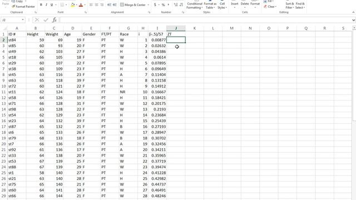Open Format as Table menu
Image resolution: width=356 pixels, height=200 pixels.
210,4
